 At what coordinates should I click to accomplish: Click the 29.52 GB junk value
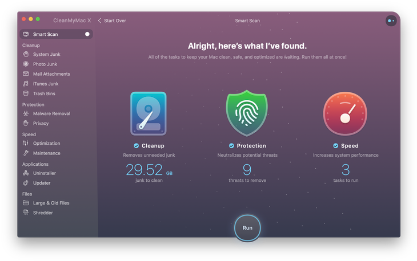pos(149,170)
